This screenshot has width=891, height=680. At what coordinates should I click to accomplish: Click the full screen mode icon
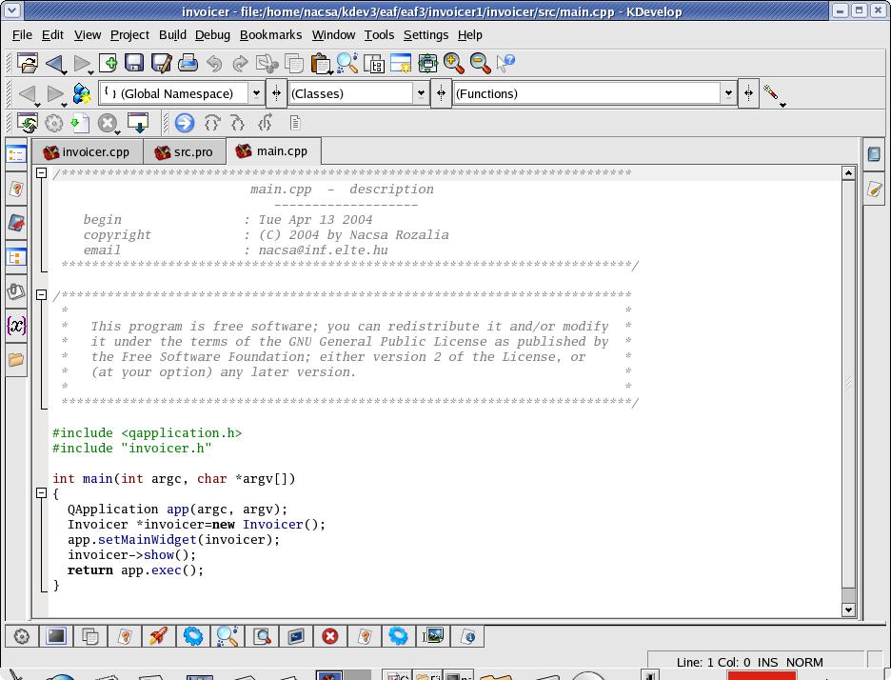[427, 63]
